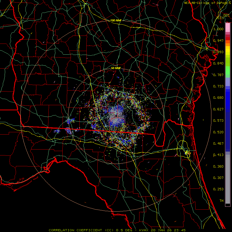Select the 0.947 legend value
Screen dimensions: 232x232
pos(218,40)
